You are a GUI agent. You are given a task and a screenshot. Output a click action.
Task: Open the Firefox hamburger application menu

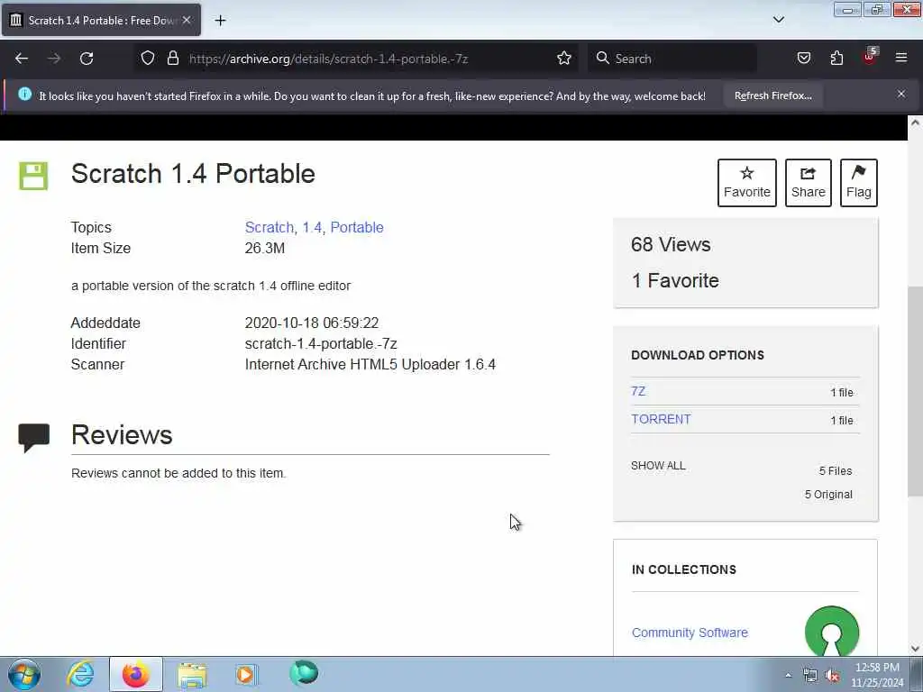click(901, 58)
